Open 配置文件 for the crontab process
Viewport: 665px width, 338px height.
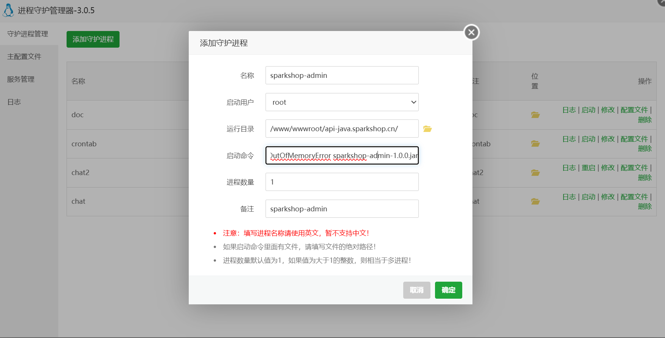point(634,139)
